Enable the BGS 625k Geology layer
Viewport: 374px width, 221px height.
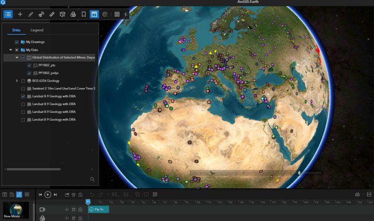click(23, 81)
